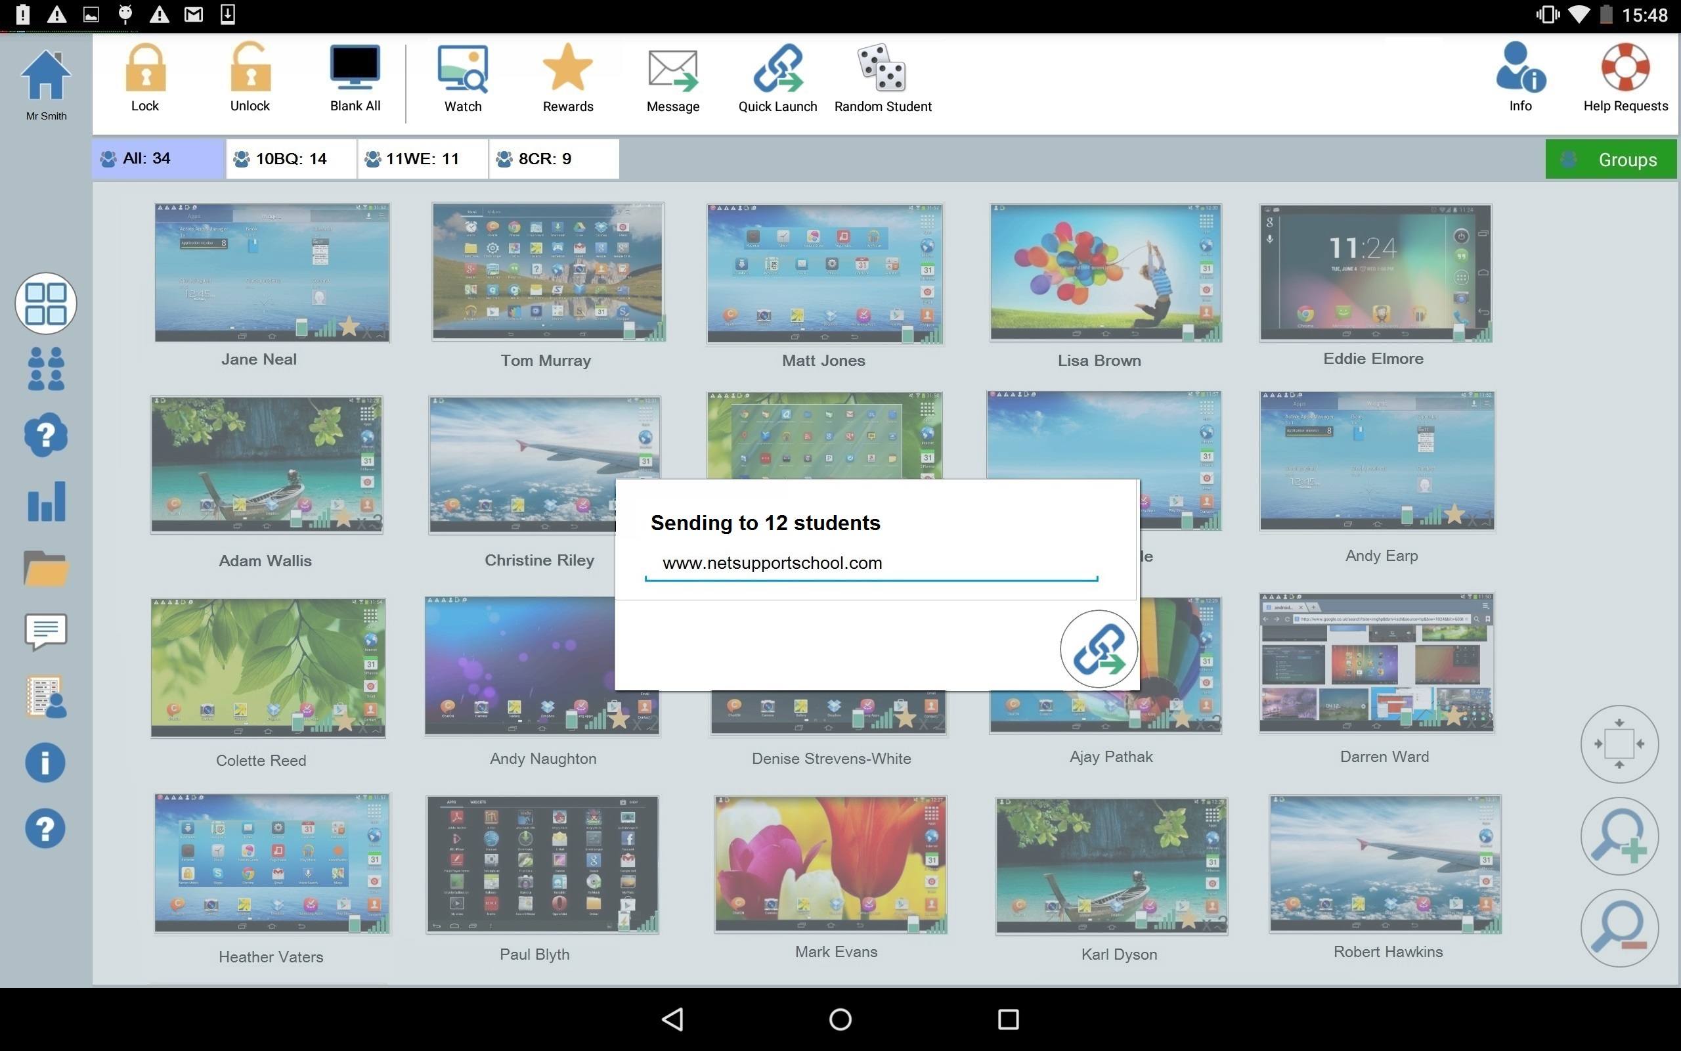The image size is (1681, 1051).
Task: Switch to the 10BQ: 14 class tab
Action: pos(290,159)
